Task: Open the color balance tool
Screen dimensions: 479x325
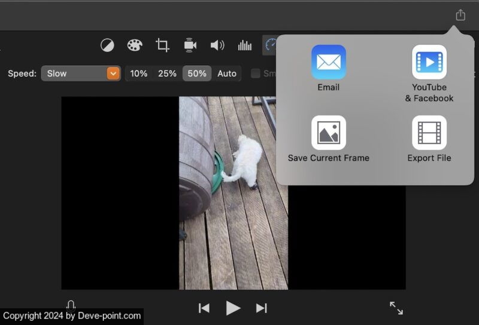Action: 107,45
